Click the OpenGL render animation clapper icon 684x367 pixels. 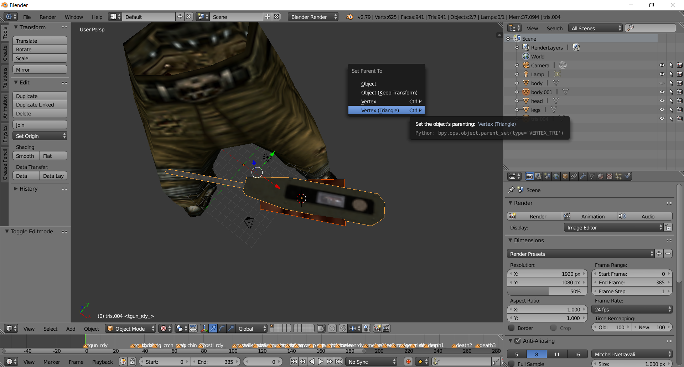coord(386,329)
